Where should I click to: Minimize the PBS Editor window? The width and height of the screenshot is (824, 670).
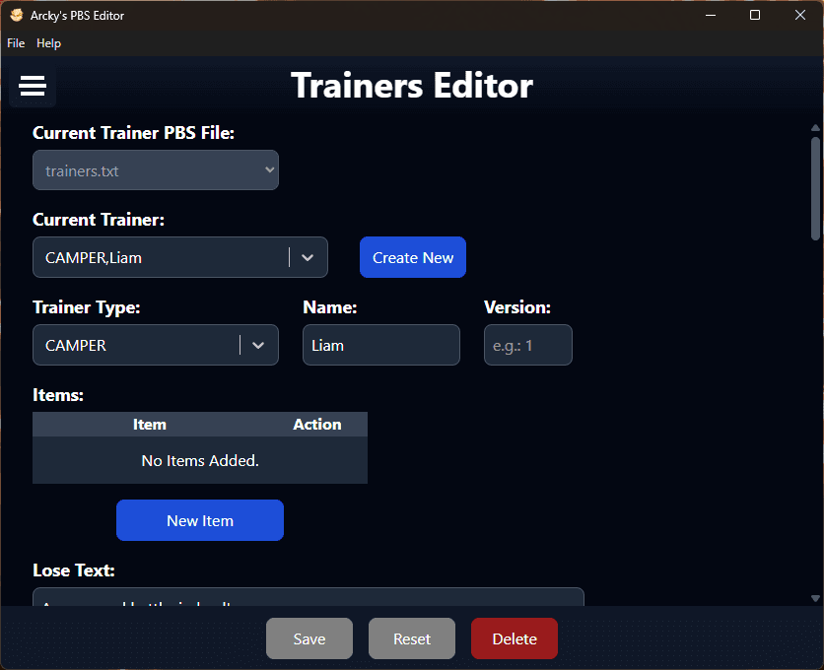[709, 16]
